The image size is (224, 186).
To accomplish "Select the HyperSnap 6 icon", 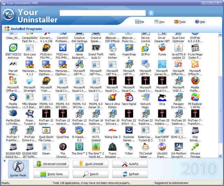I will click(x=129, y=47).
